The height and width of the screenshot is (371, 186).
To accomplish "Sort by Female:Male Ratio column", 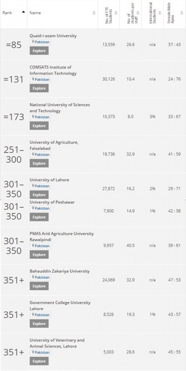I will point(182,13).
